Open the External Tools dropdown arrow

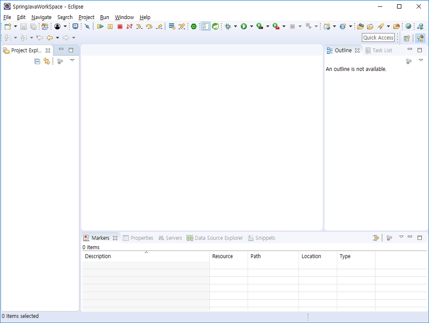tap(284, 27)
